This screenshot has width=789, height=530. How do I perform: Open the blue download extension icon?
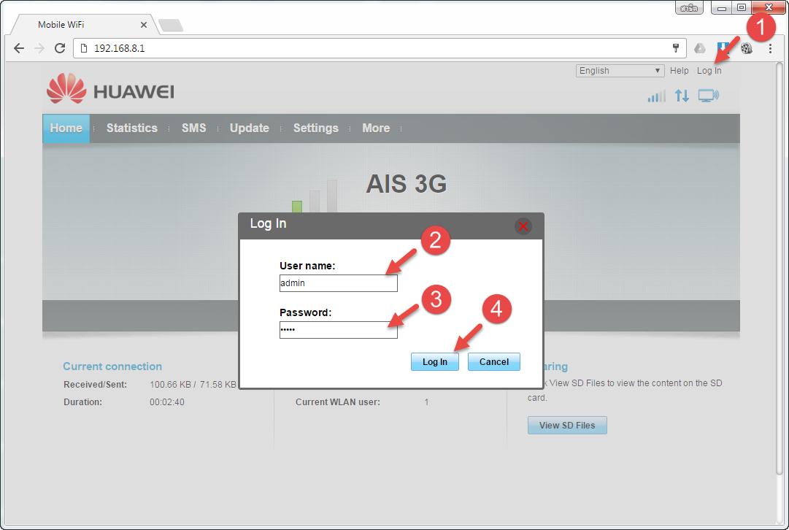pos(723,48)
